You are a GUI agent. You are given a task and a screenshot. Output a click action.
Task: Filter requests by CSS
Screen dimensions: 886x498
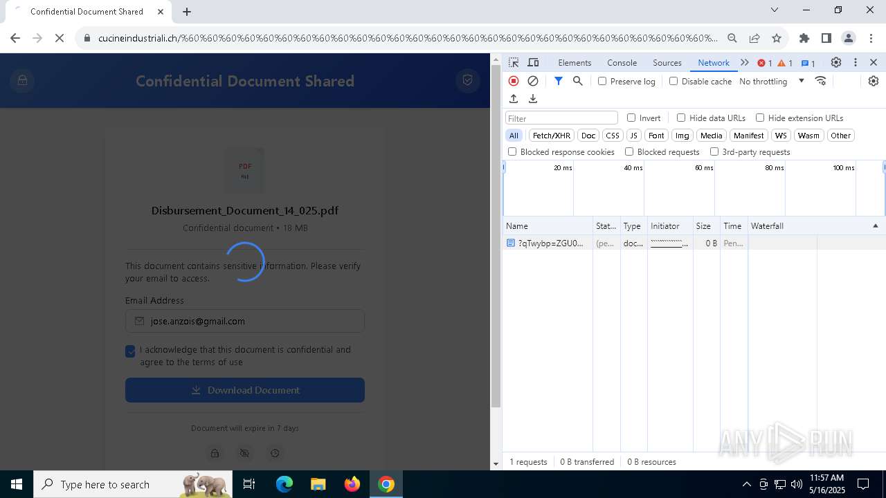(x=613, y=136)
